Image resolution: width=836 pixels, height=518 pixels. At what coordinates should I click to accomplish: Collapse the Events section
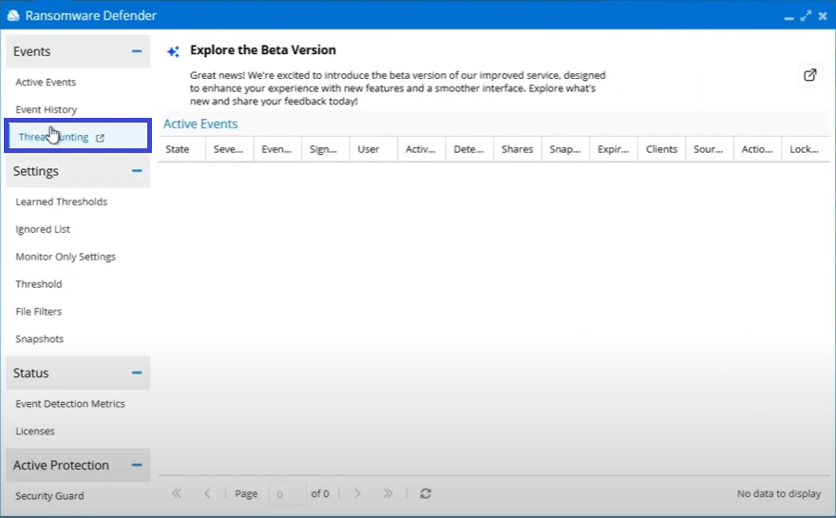[x=137, y=51]
